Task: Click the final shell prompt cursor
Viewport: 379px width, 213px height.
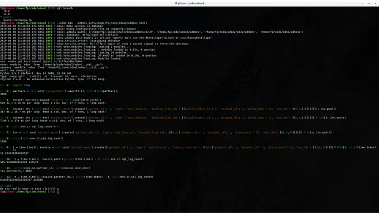Action: pos(58,191)
